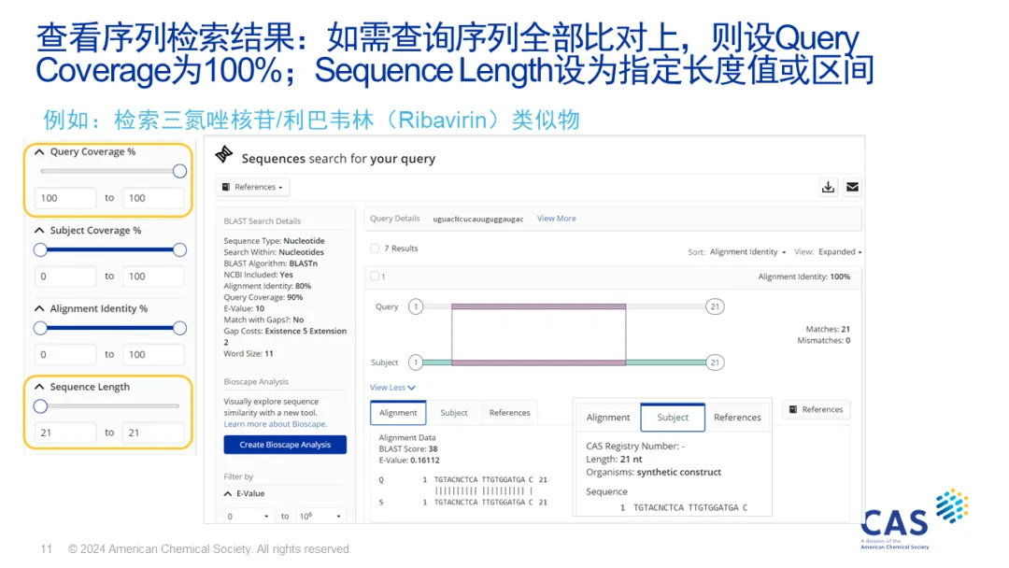Click the pink query alignment bar
The image size is (1009, 568).
539,306
